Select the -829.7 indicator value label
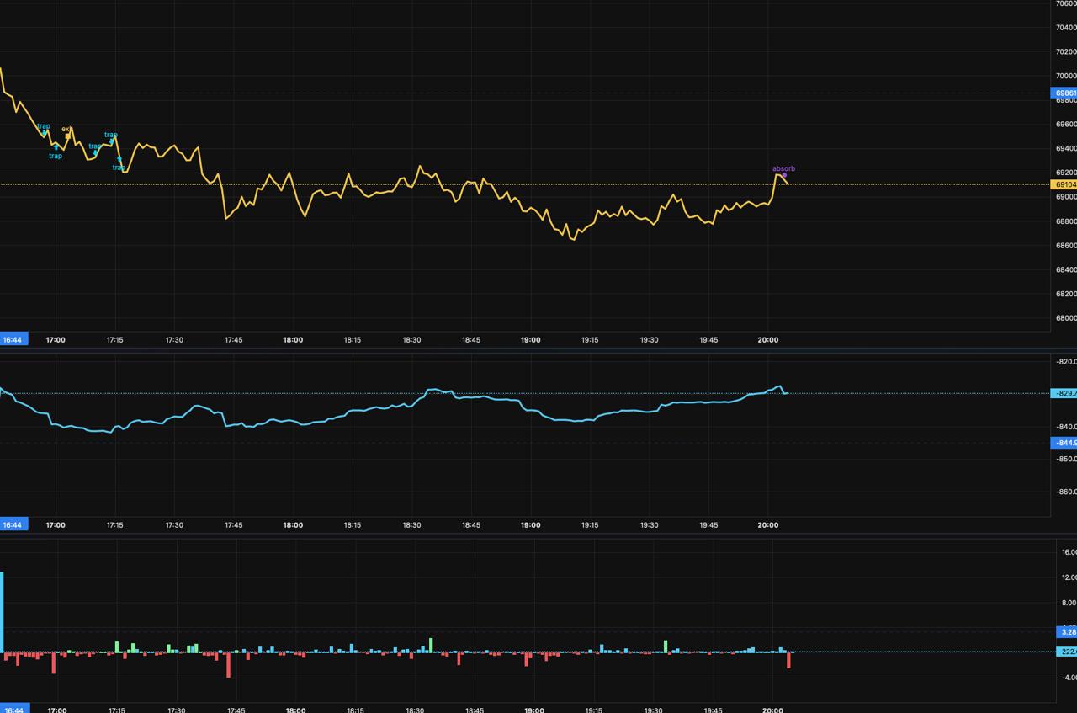This screenshot has width=1077, height=713. [1064, 393]
